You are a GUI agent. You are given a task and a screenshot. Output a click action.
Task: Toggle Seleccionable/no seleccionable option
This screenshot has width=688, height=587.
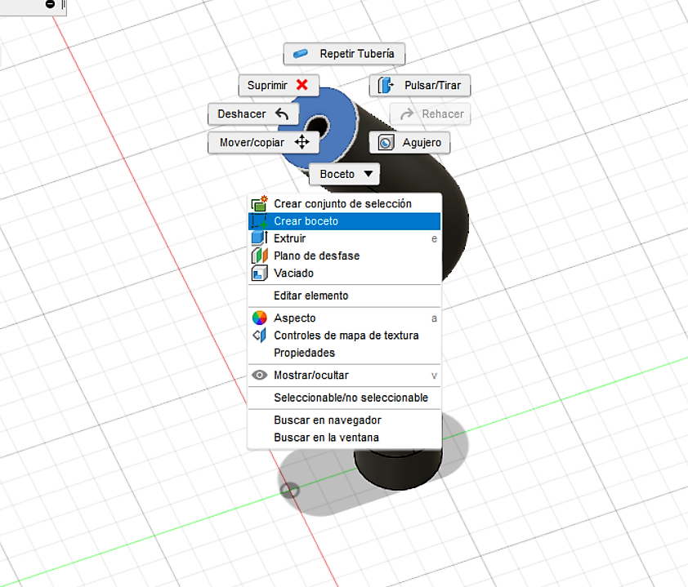[x=345, y=398]
